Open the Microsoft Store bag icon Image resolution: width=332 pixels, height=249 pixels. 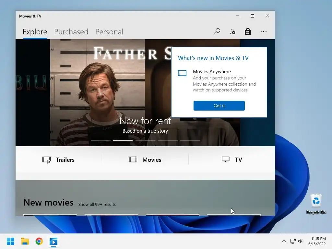248,31
